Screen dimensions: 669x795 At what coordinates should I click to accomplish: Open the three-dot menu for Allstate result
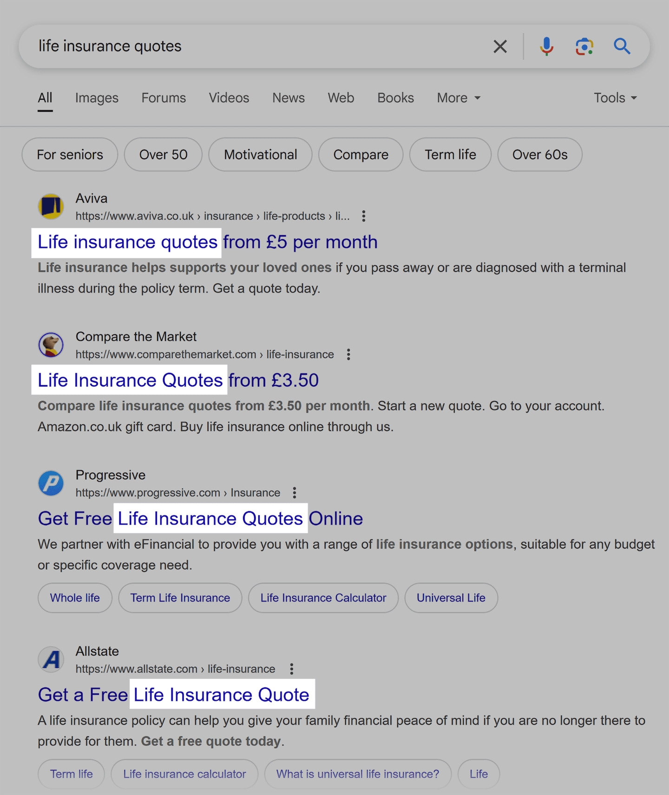(292, 669)
